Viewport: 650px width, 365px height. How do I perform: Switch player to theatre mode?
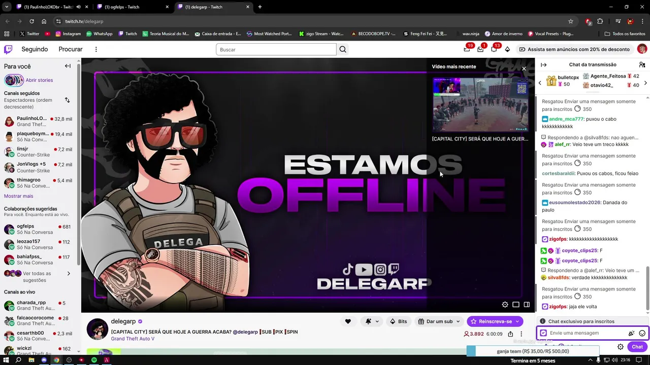pos(516,305)
